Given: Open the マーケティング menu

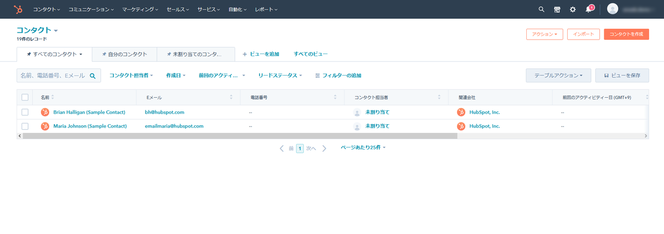Looking at the screenshot, I should tap(140, 9).
